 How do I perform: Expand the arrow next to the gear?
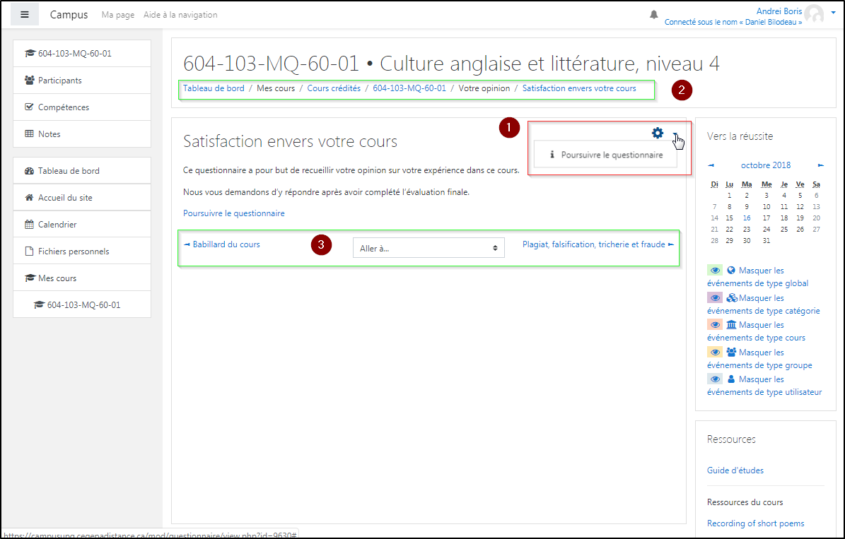pyautogui.click(x=675, y=134)
